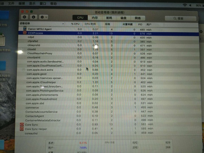
Task: Click the force quit process icon
Action: (x=24, y=17)
